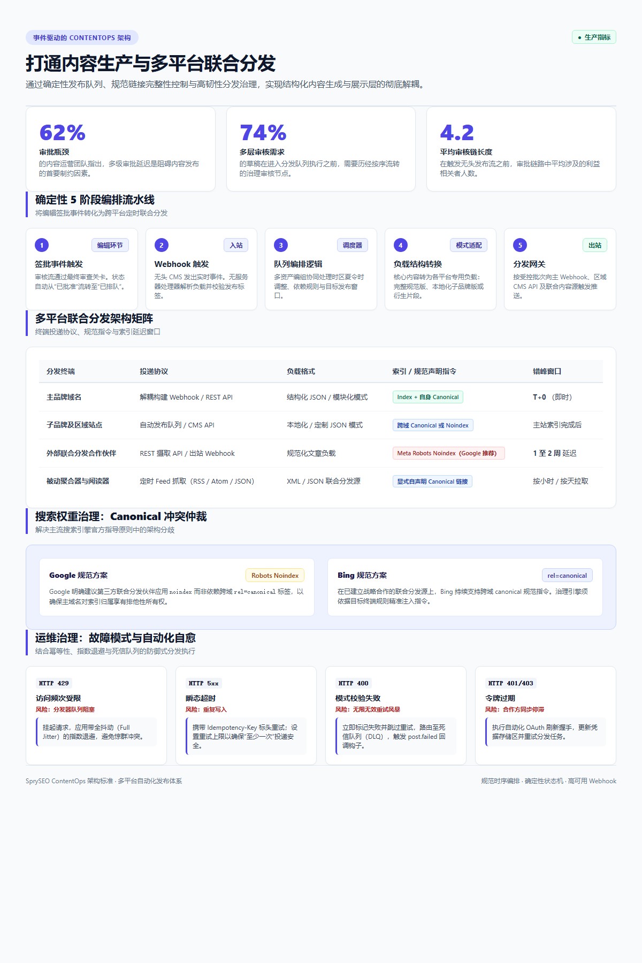Screen dimensions: 642x963
Task: Click the Robots Noindex tag
Action: point(275,575)
